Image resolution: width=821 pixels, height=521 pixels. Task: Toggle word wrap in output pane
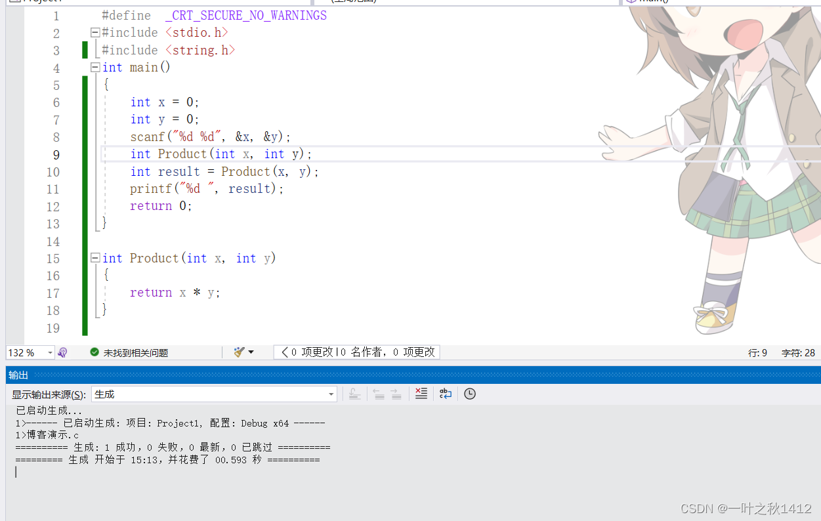446,394
